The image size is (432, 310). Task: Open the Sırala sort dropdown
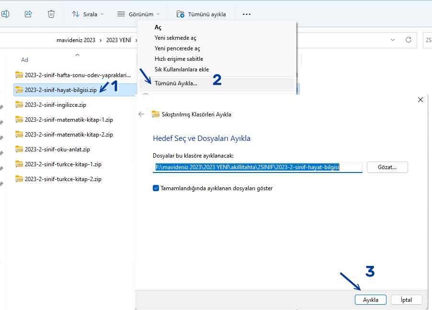click(x=88, y=14)
